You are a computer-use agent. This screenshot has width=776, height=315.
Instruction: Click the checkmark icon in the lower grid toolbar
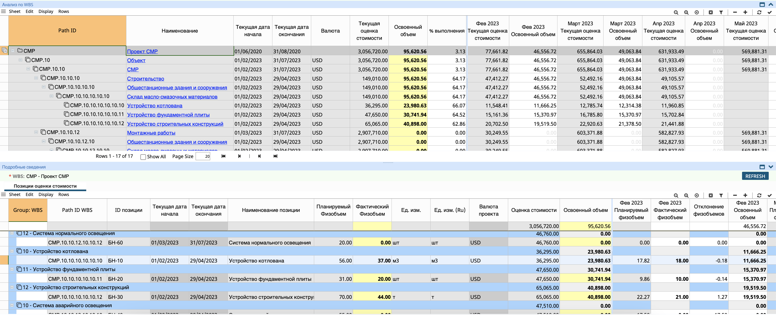click(770, 195)
